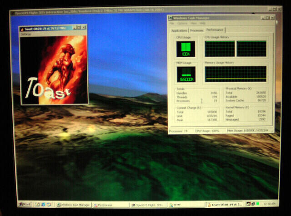Click the Limit row under Commit Charge
This screenshot has width=291, height=216.
coord(197,116)
